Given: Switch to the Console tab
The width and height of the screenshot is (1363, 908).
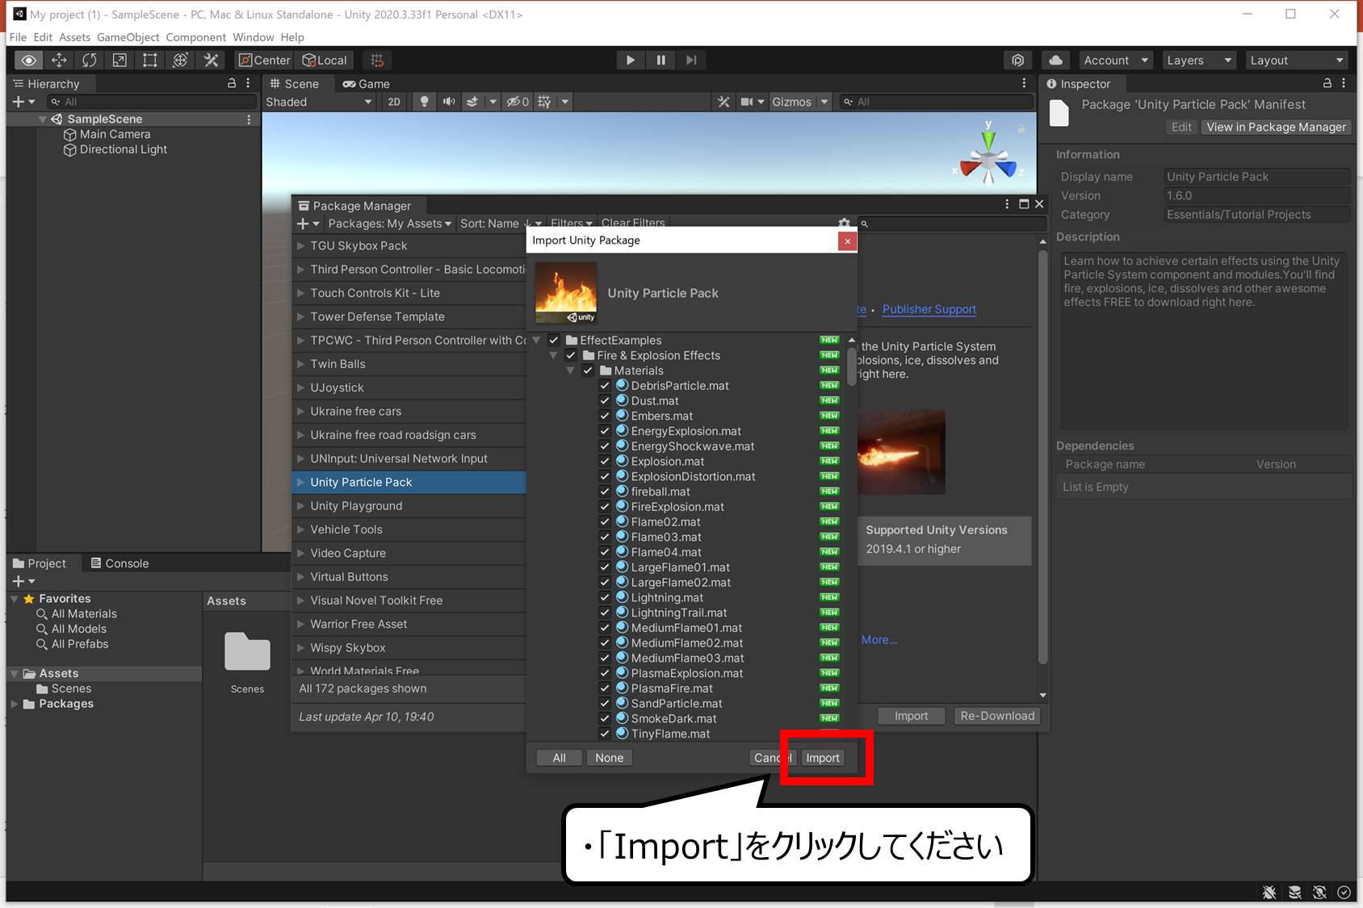Looking at the screenshot, I should 120,563.
